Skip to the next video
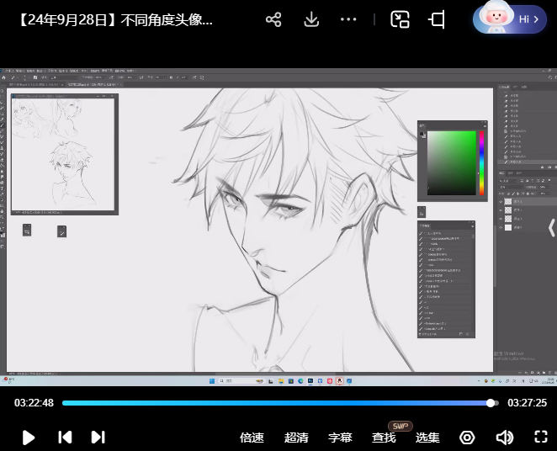 tap(98, 437)
